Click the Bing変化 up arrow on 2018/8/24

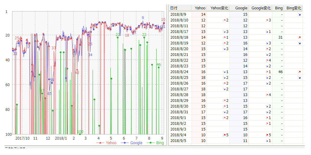(x=300, y=72)
